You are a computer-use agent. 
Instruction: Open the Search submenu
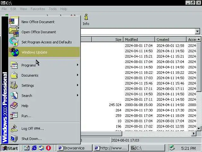pos(44,96)
